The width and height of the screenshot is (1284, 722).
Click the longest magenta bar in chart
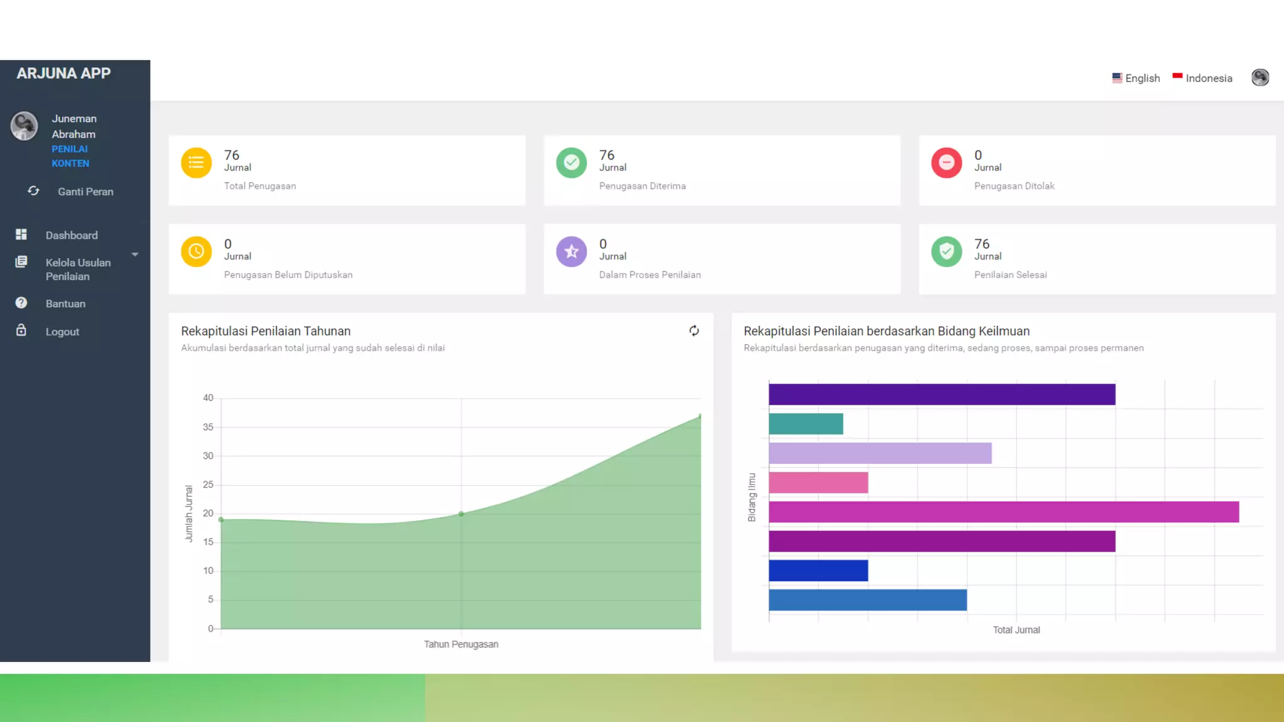click(1003, 512)
